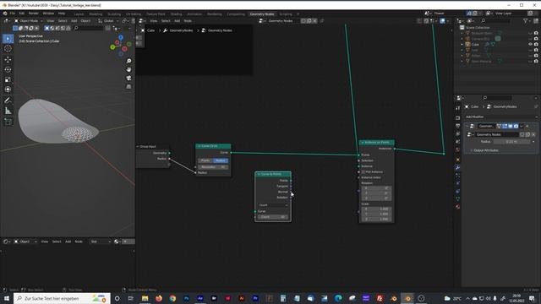Click the Blender logo icon in menu bar
Image resolution: width=541 pixels, height=304 pixels.
(5, 14)
